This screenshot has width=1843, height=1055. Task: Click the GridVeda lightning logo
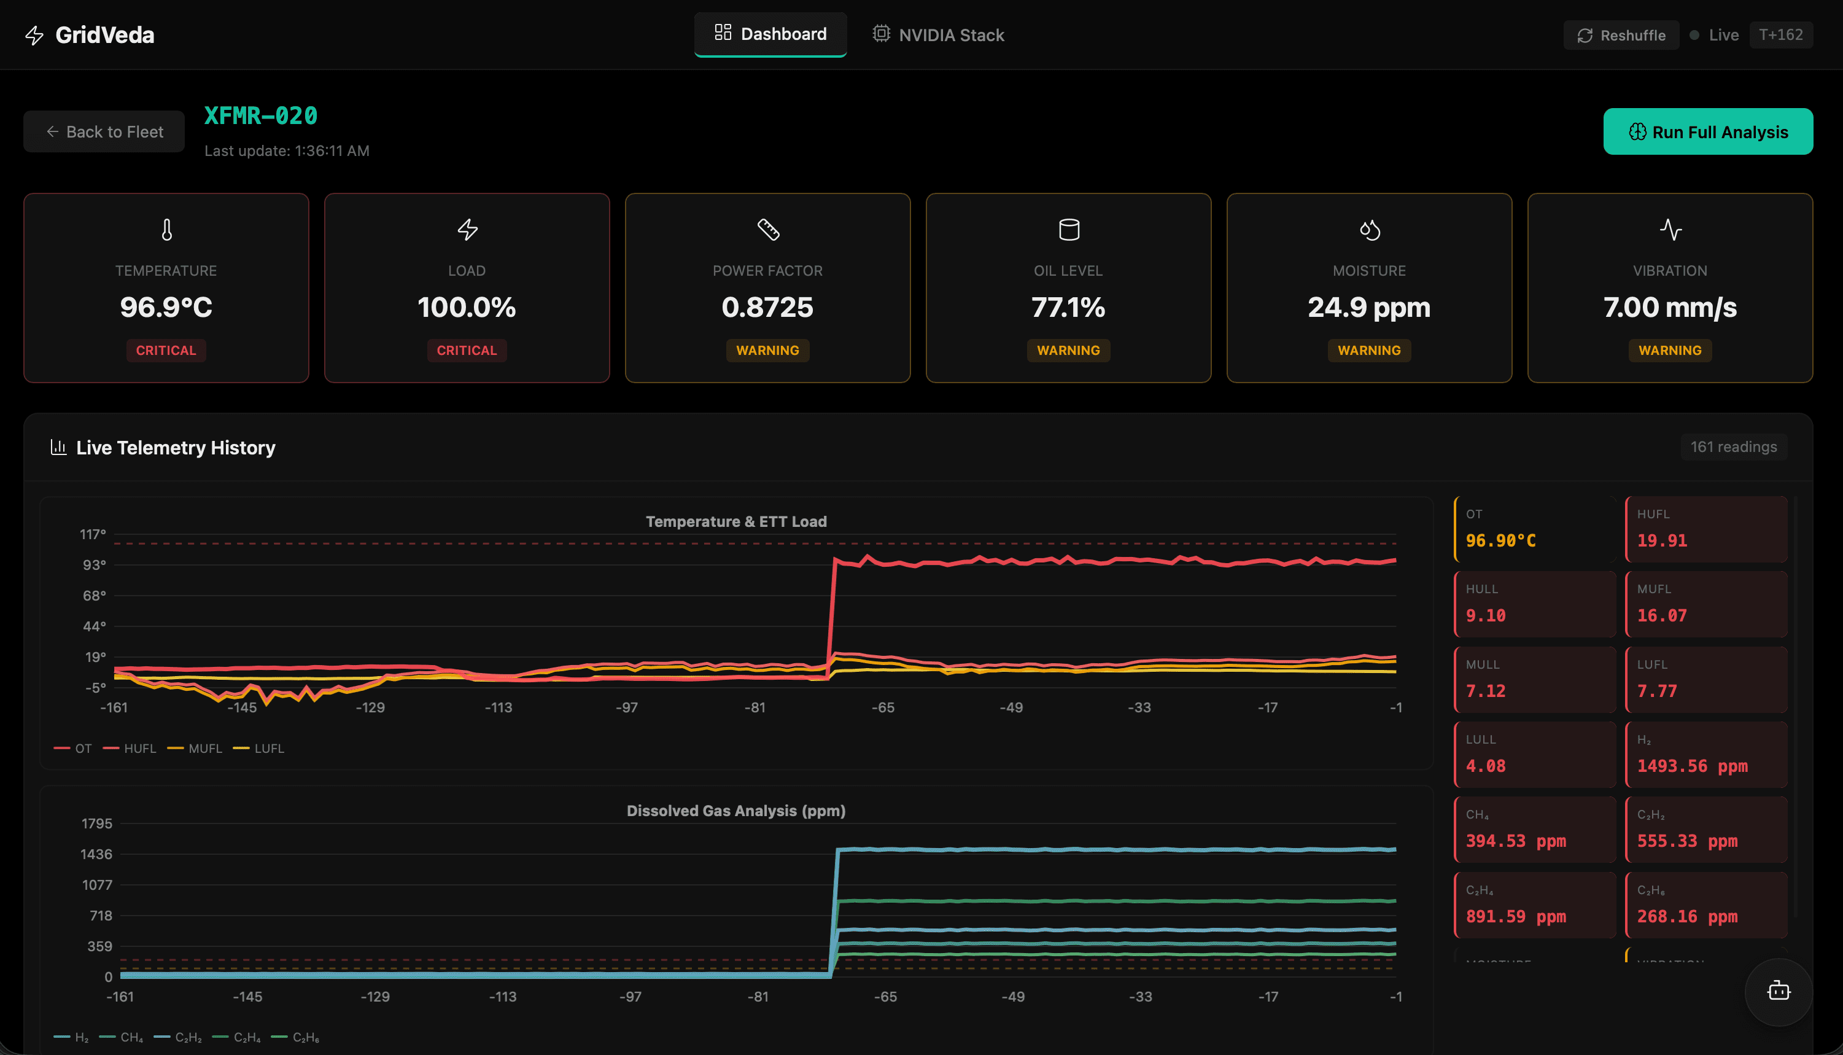[33, 34]
